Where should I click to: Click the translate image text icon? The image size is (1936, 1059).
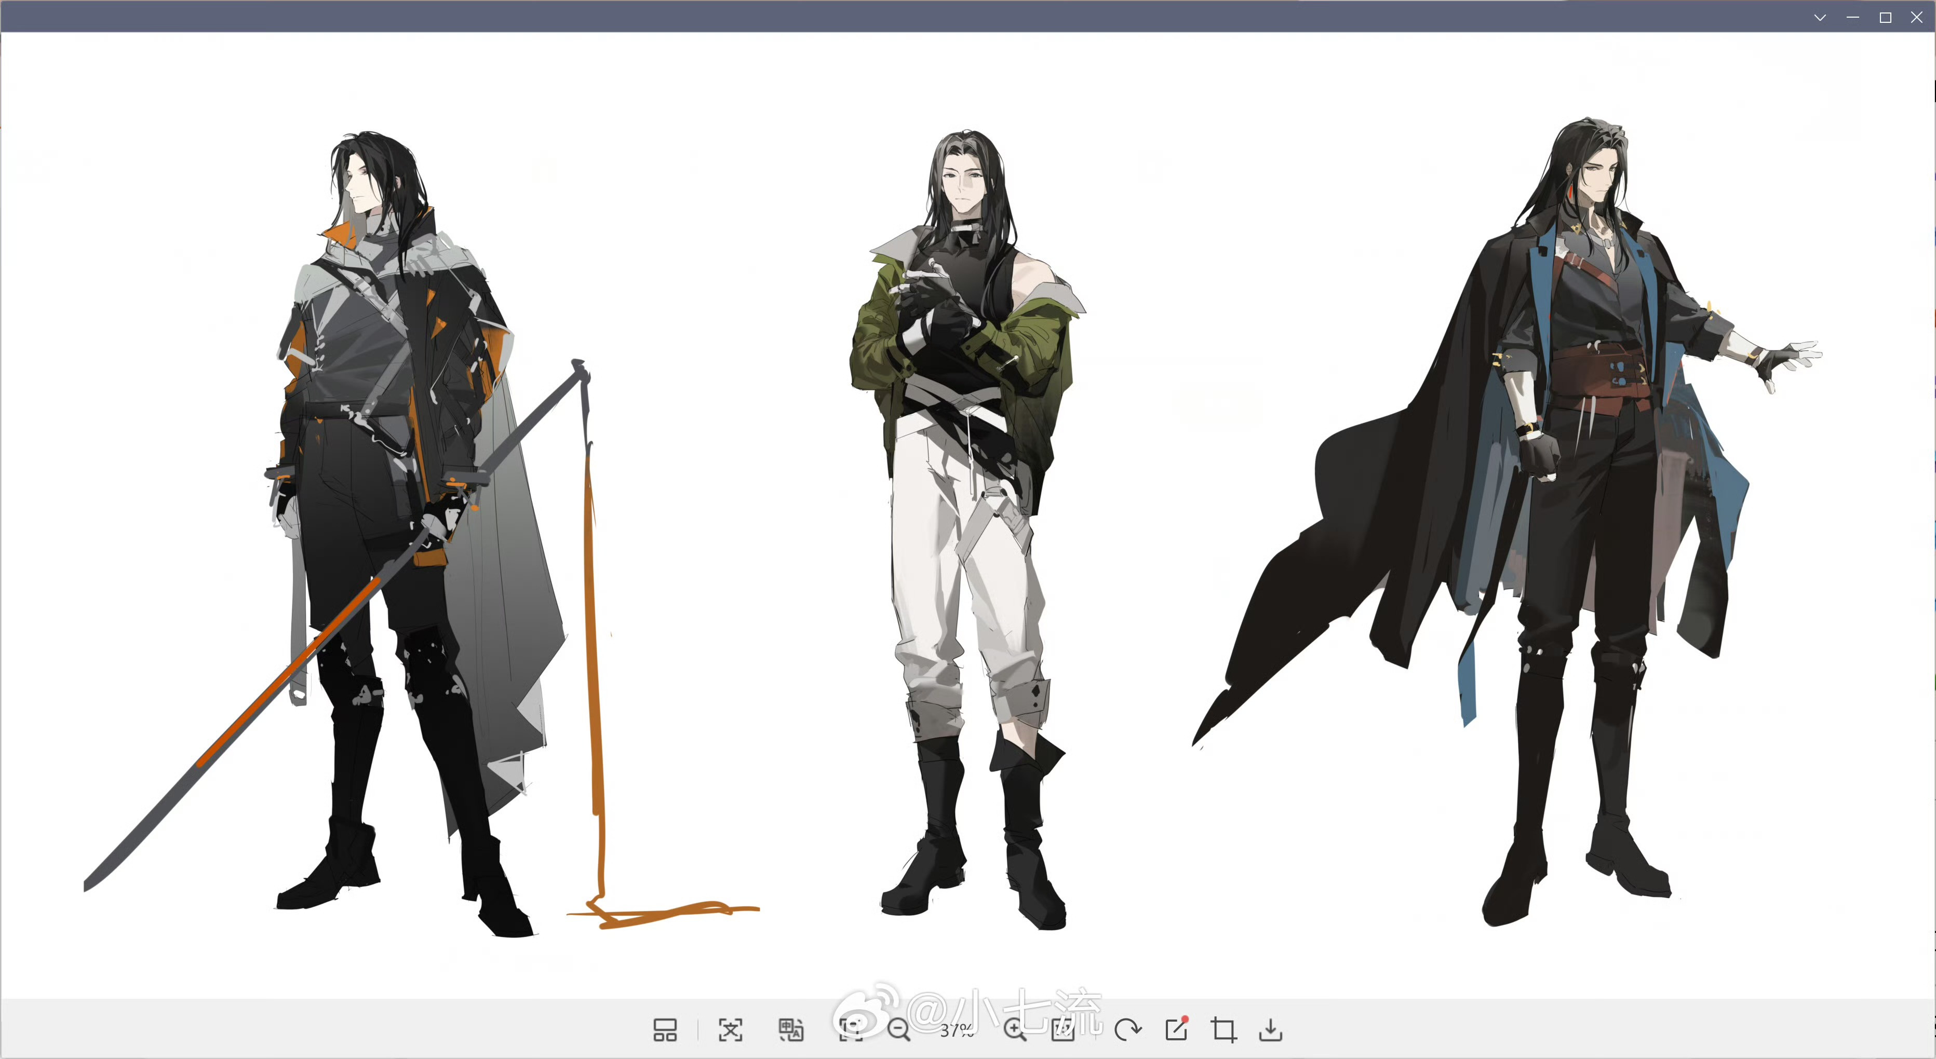point(790,1030)
